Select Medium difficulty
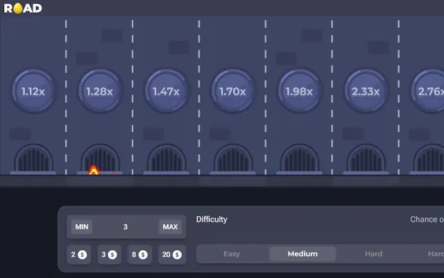The height and width of the screenshot is (278, 444). (302, 254)
